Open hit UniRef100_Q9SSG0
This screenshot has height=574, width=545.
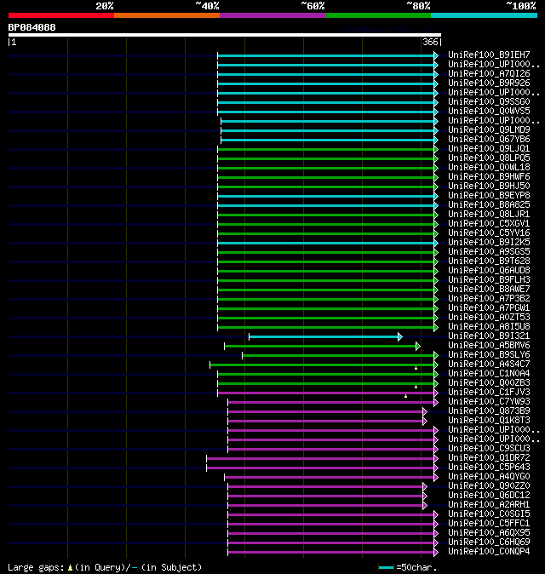click(x=489, y=101)
